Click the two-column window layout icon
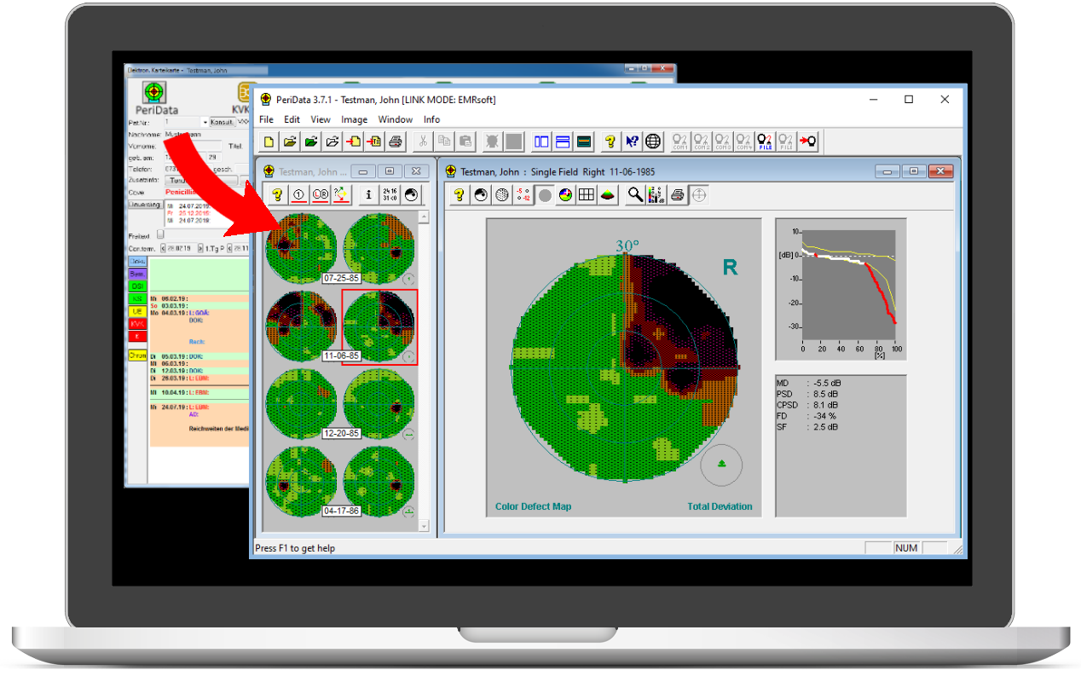This screenshot has height=682, width=1081. 541,142
